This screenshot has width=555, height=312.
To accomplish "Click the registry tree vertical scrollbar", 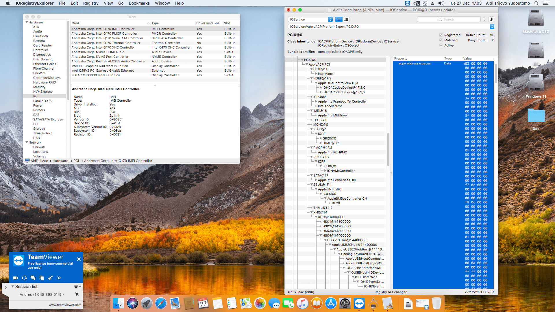I will point(388,149).
